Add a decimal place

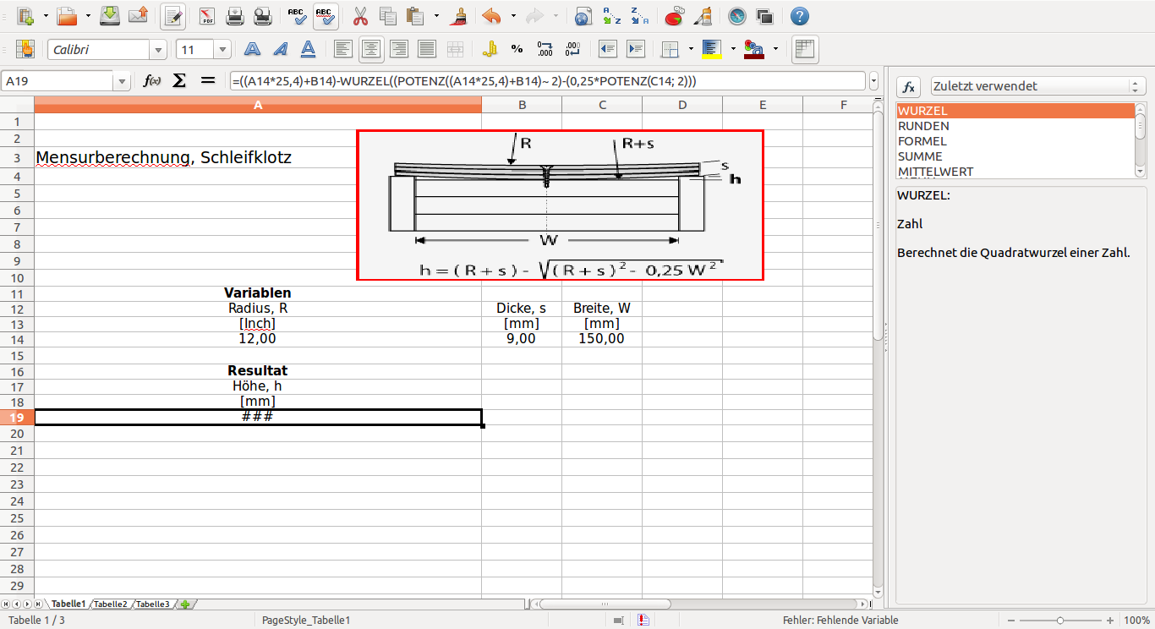click(x=545, y=49)
